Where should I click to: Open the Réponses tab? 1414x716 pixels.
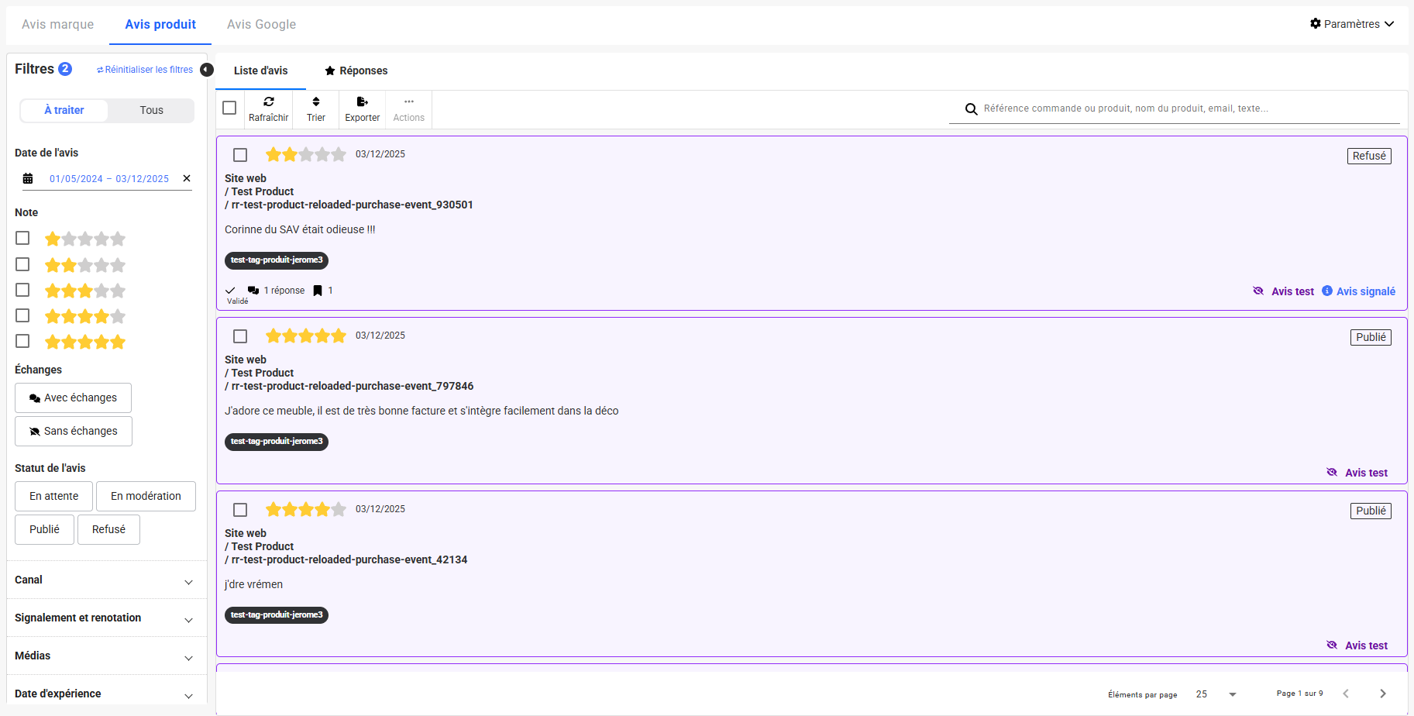coord(356,71)
